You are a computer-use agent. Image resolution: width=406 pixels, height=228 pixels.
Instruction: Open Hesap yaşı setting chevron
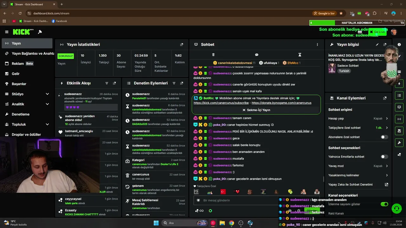coord(387,118)
